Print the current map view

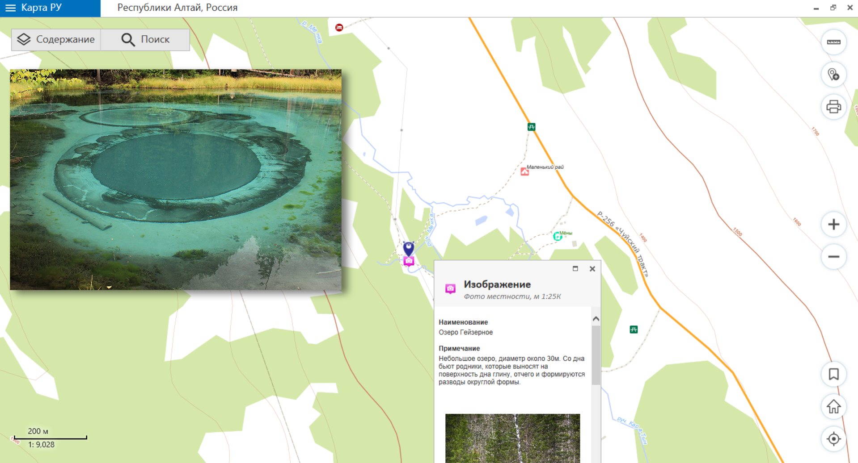point(833,107)
